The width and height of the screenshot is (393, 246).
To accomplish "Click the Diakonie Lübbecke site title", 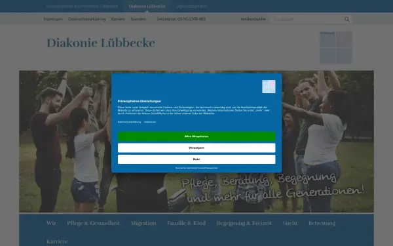I will 101,43.
